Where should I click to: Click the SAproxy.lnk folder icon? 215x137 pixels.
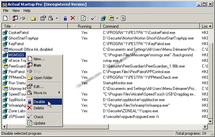coord(5,89)
